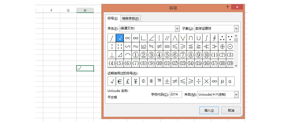Select the arc symbol ⌒
The width and height of the screenshot is (283, 122).
(x=128, y=55)
